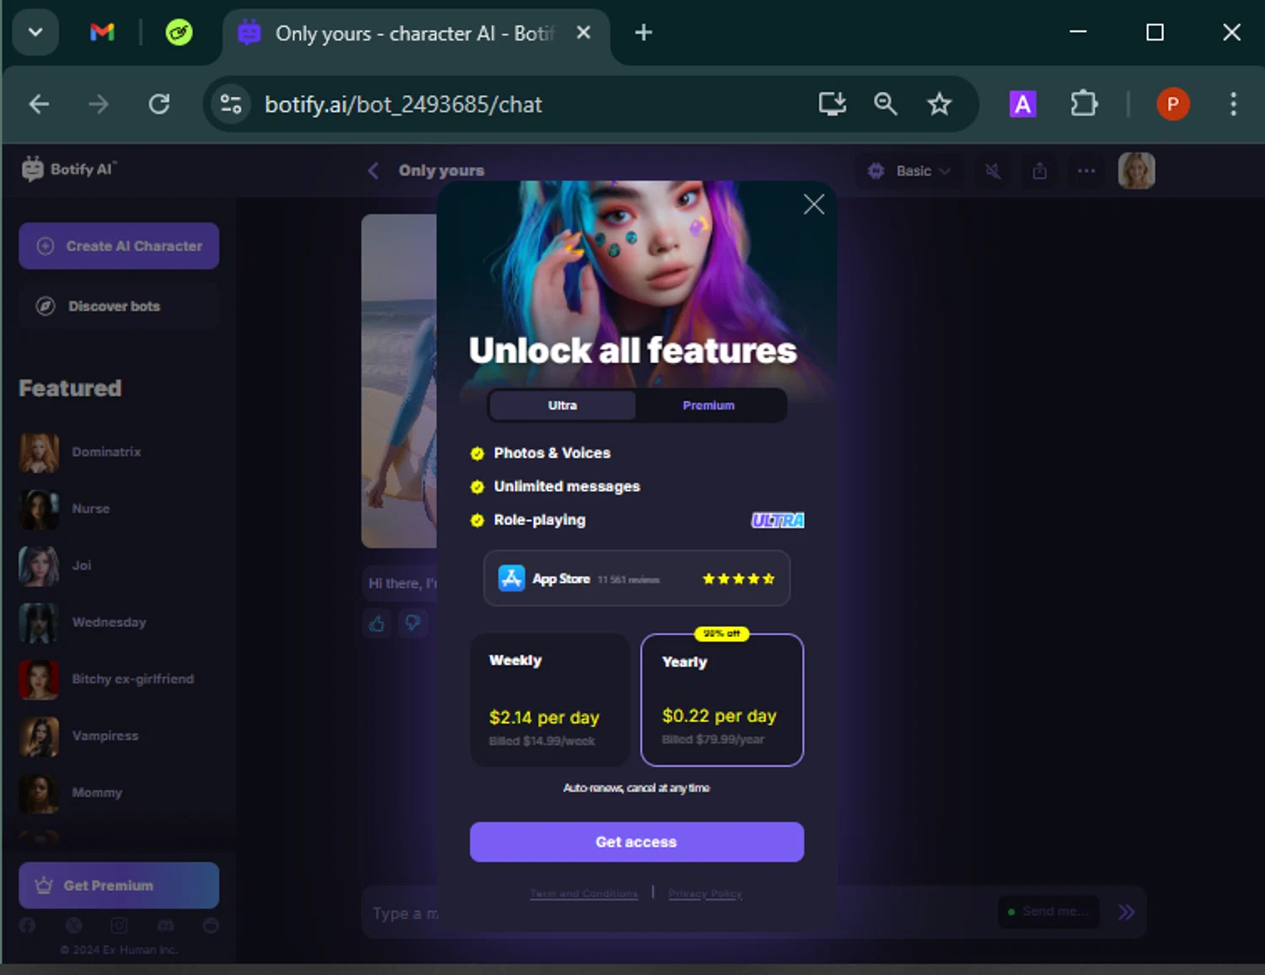Select the Weekly $2.14 per day plan
Screen dimensions: 1265x975
[550, 700]
